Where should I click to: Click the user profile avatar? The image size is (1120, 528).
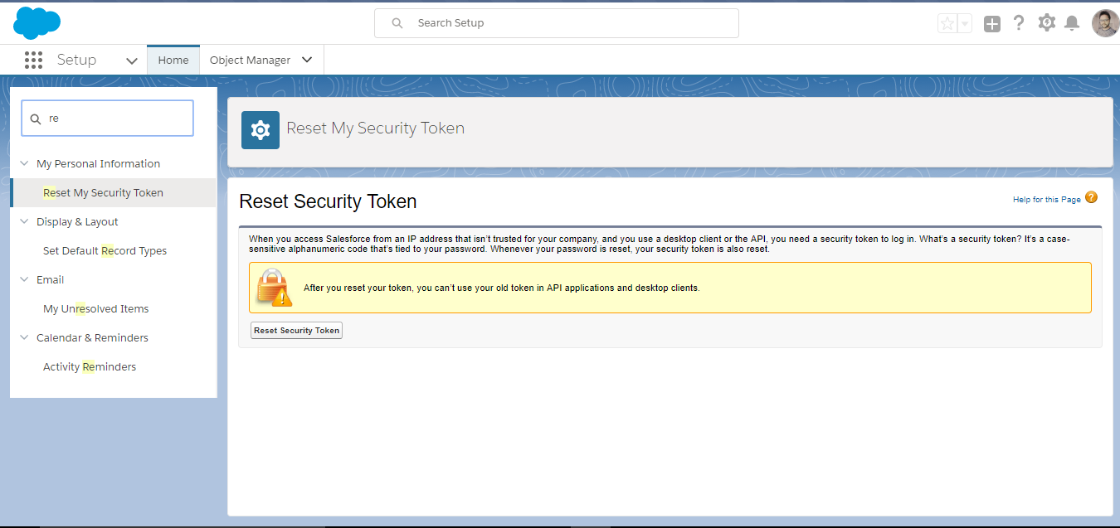point(1105,23)
